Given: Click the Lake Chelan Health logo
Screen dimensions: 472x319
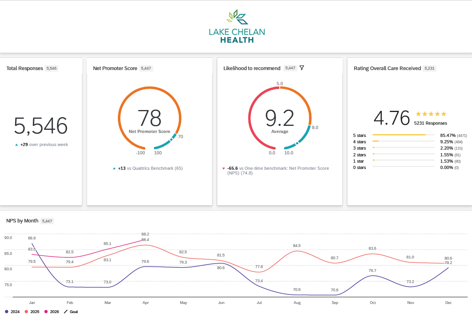Looking at the screenshot, I should (237, 27).
